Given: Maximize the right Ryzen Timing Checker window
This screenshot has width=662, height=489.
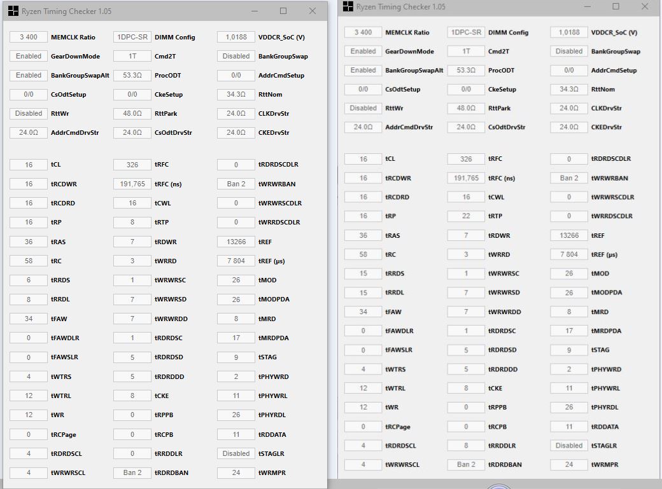Looking at the screenshot, I should pyautogui.click(x=616, y=6).
